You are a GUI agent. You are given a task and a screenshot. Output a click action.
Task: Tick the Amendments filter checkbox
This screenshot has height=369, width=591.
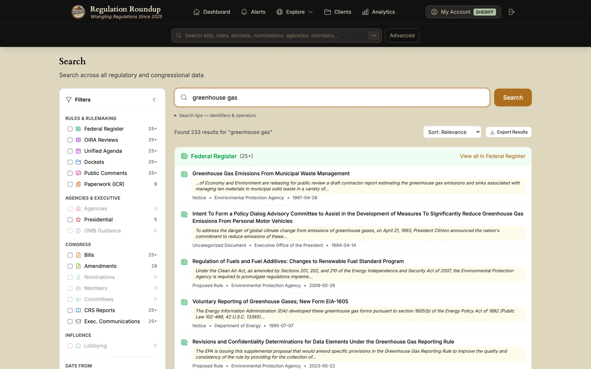(x=70, y=266)
